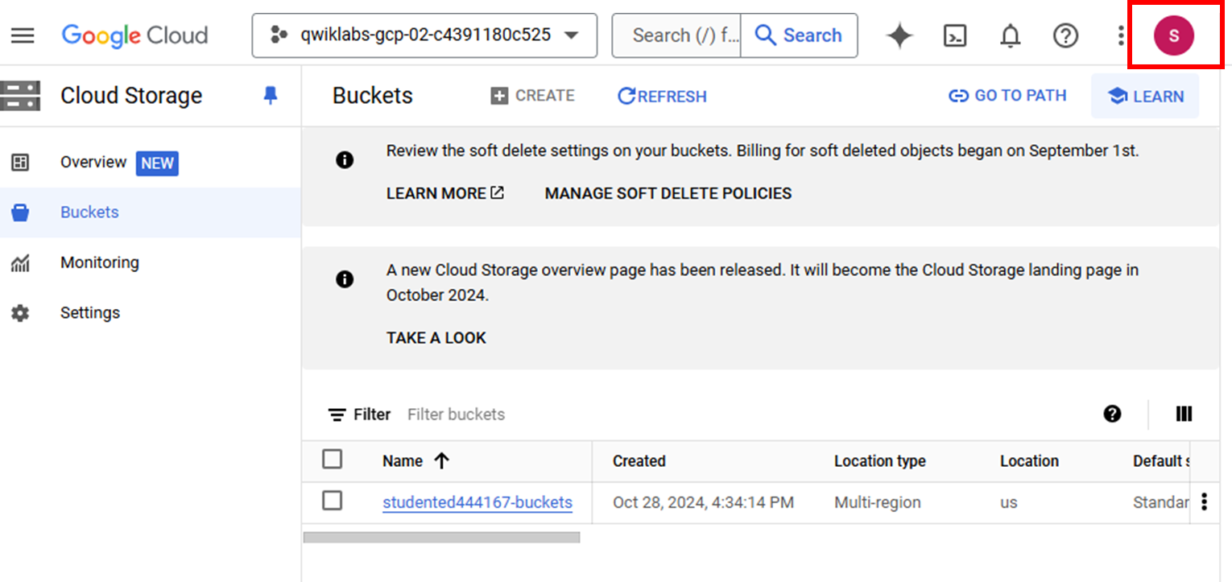Open Monitoring in the sidebar
The height and width of the screenshot is (582, 1232).
tap(100, 262)
